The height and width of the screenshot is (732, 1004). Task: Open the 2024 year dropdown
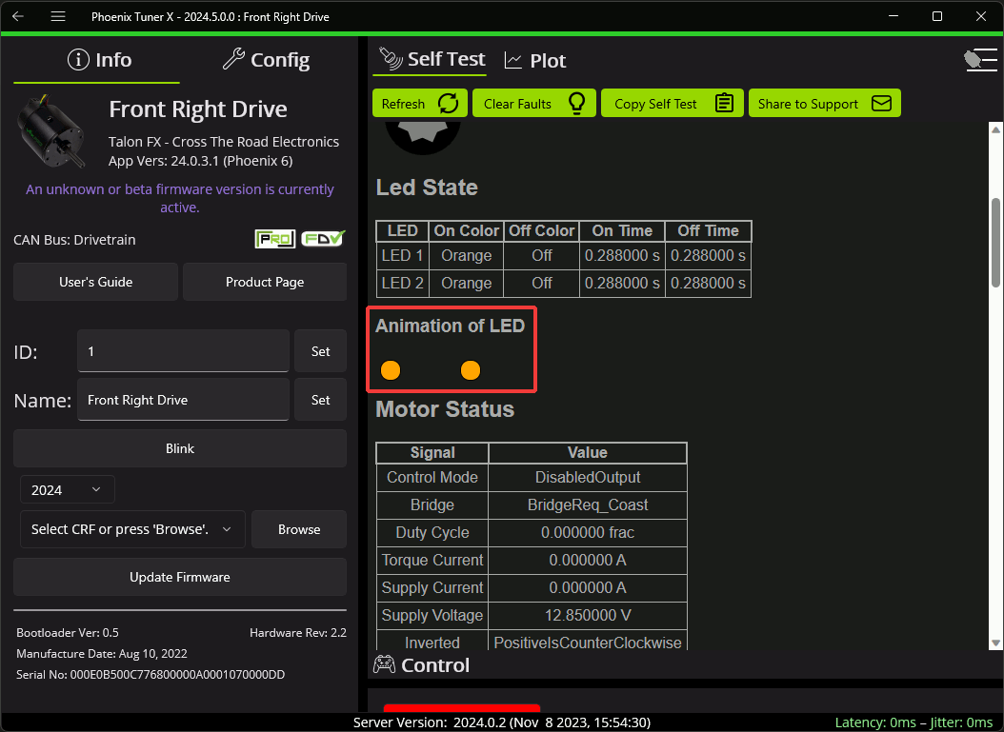[68, 489]
